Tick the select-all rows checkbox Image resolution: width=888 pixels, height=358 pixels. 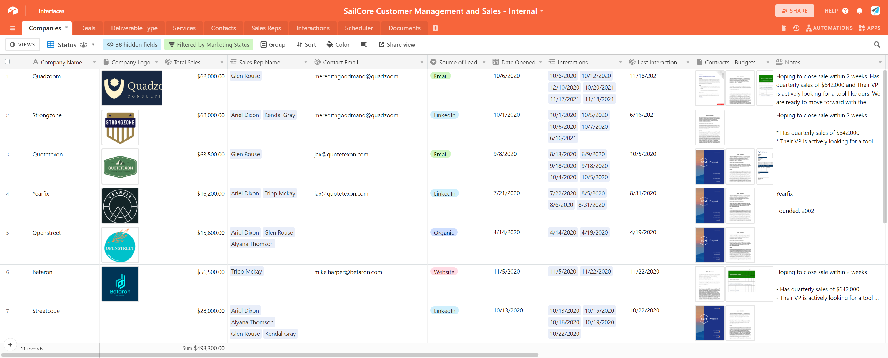tap(7, 62)
